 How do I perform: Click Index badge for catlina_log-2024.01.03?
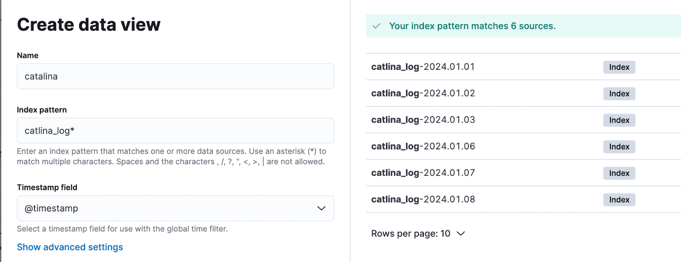click(619, 120)
